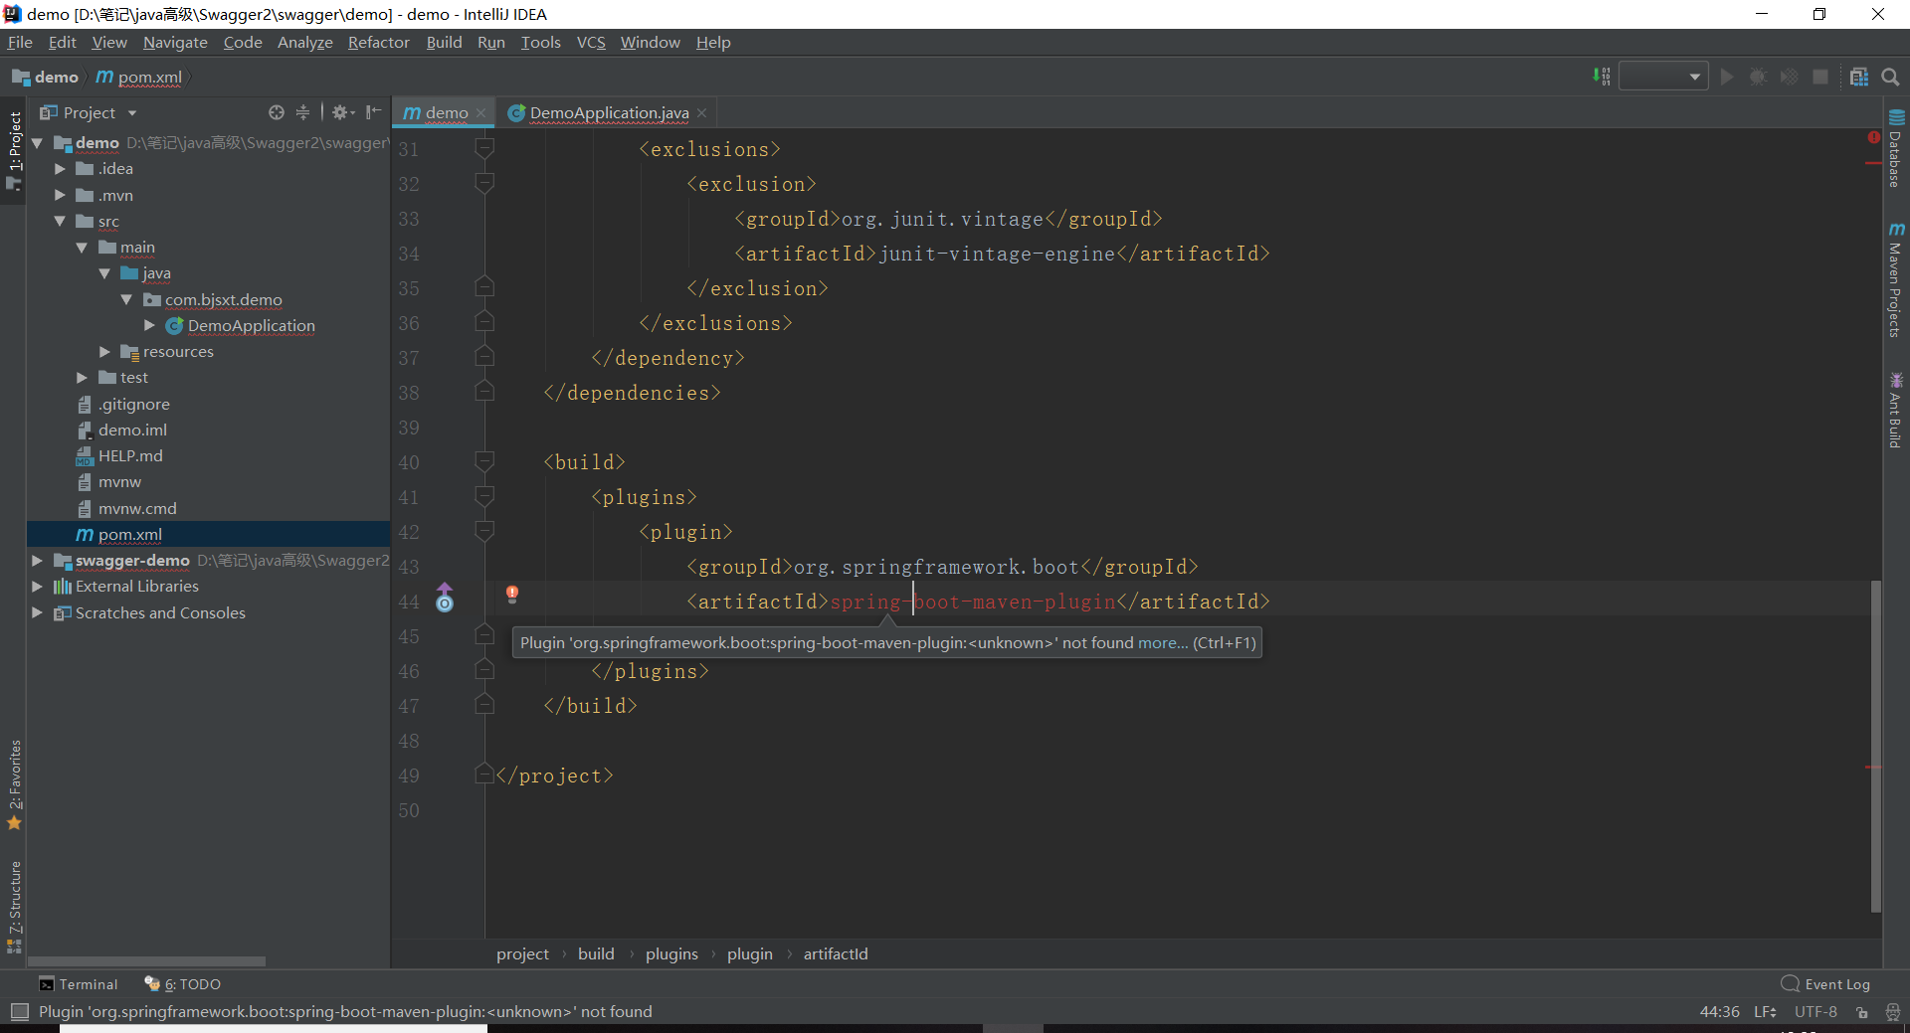Image resolution: width=1910 pixels, height=1033 pixels.
Task: Expand the .mvn folder
Action: pyautogui.click(x=60, y=195)
